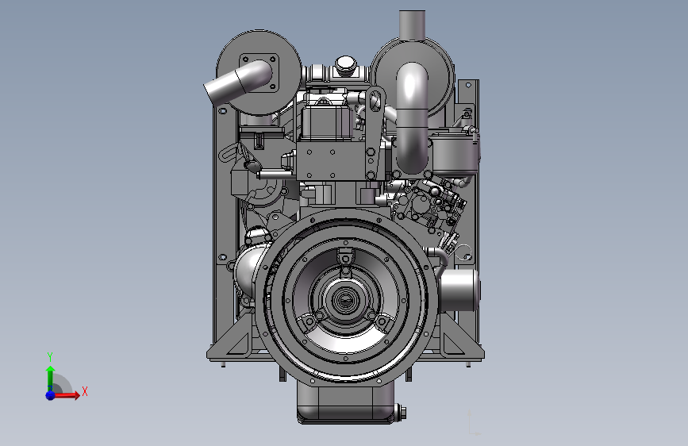
Task: Click the blue Z-axis ball at triad origin
Action: pos(51,395)
